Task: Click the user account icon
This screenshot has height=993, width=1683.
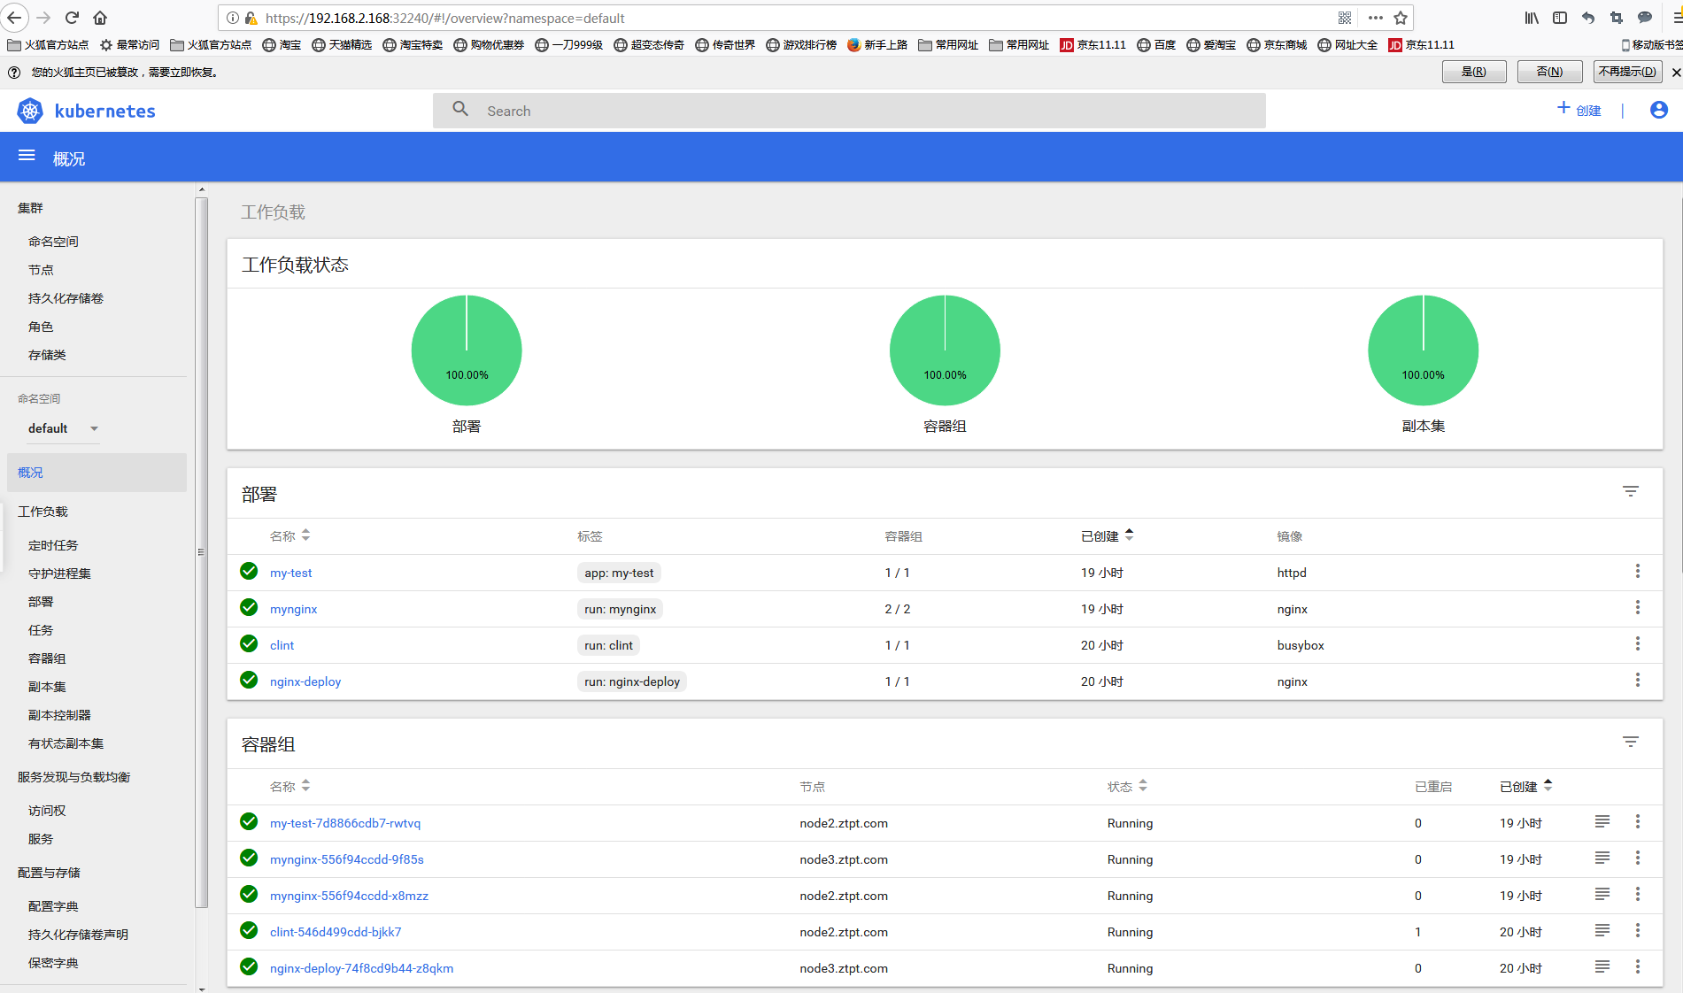Action: (x=1658, y=110)
